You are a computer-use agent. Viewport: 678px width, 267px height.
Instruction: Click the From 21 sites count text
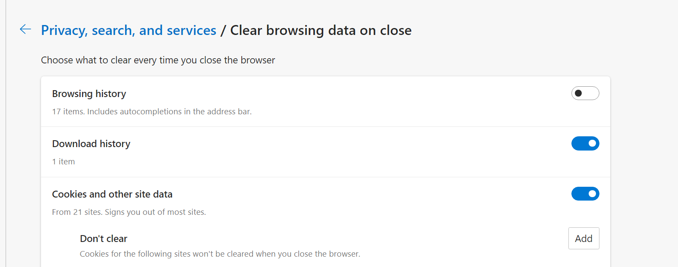coord(77,212)
